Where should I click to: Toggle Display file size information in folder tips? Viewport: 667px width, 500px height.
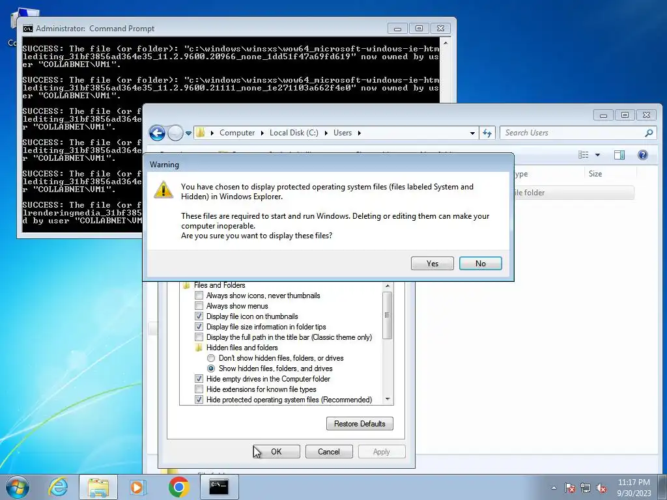tap(199, 327)
